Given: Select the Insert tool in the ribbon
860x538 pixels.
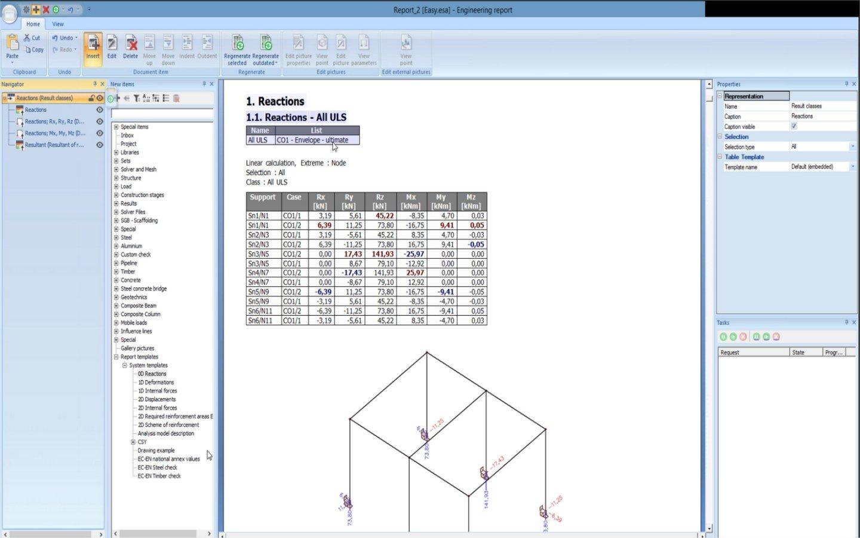Looking at the screenshot, I should tap(93, 47).
